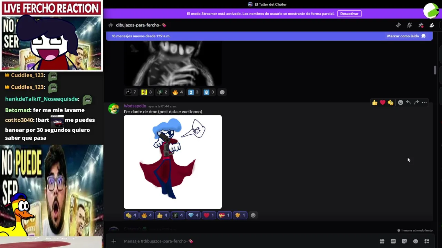Click the plus attachment button in message bar
The height and width of the screenshot is (248, 442).
click(x=114, y=241)
